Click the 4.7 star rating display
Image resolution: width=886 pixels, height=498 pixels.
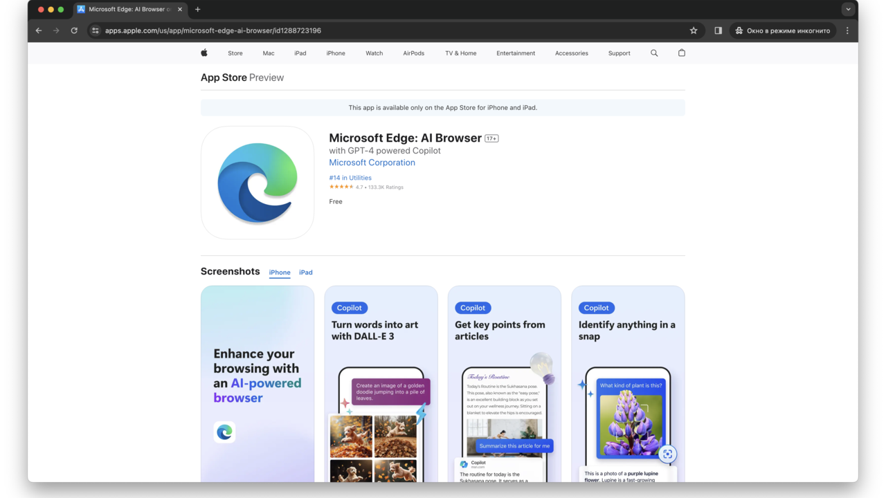[366, 187]
